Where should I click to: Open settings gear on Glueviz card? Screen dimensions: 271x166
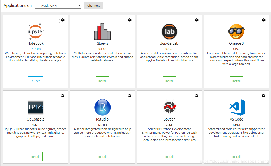[130, 20]
